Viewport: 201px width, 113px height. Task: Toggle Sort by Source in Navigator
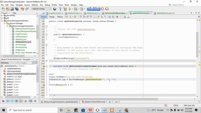tap(35, 101)
